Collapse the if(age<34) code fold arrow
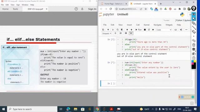This screenshot has width=200, height=112. point(118,40)
